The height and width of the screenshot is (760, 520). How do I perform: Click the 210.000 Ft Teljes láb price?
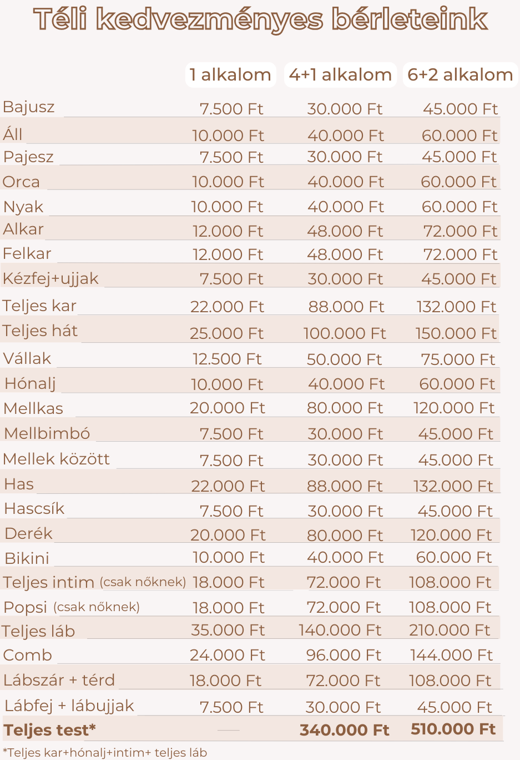(x=450, y=630)
